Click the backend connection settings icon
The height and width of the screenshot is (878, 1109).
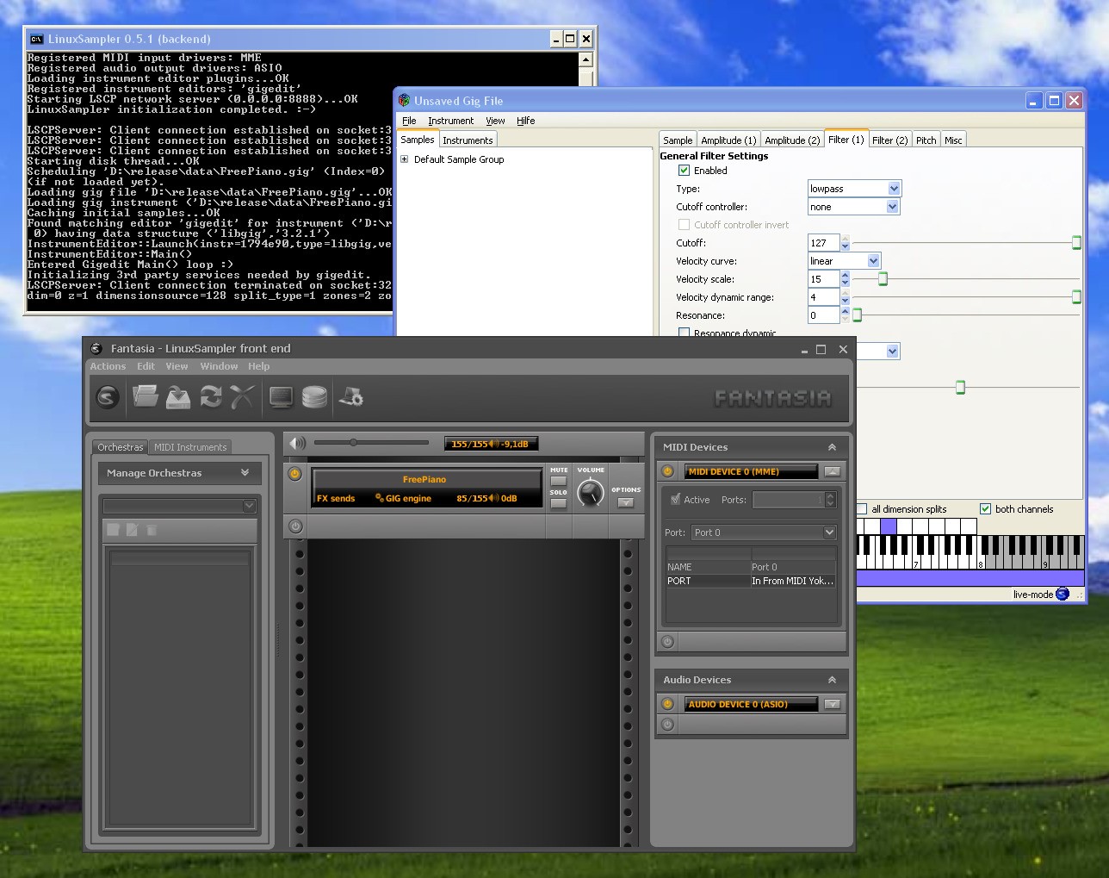350,397
